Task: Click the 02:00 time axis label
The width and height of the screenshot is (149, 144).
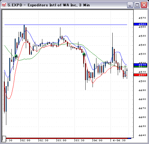Action: click(26, 140)
